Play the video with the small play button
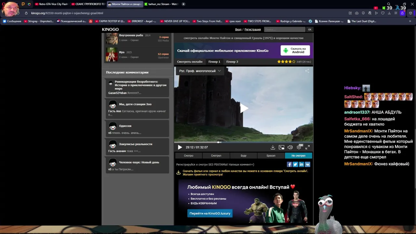The image size is (416, 234). click(180, 147)
